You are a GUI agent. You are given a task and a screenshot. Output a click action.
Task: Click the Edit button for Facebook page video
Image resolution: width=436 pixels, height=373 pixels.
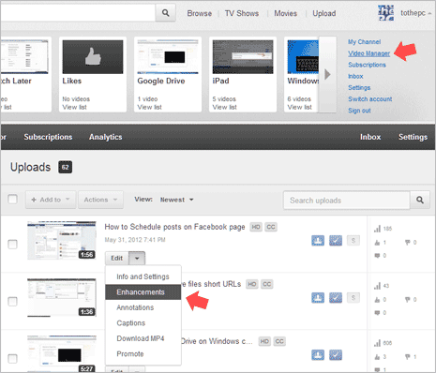117,258
